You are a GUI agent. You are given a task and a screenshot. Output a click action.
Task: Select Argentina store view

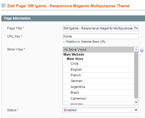tap(98, 87)
